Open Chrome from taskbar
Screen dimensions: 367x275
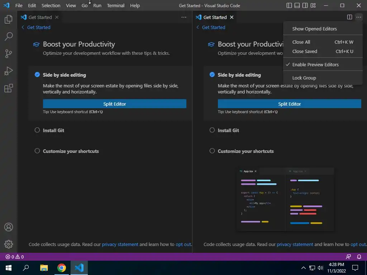pyautogui.click(x=62, y=268)
